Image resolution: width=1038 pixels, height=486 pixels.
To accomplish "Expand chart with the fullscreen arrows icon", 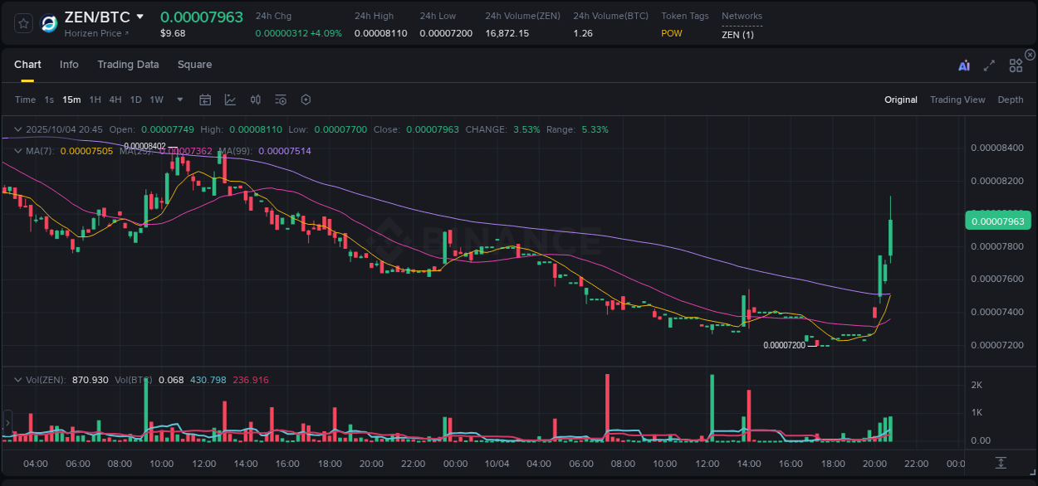I will click(989, 65).
